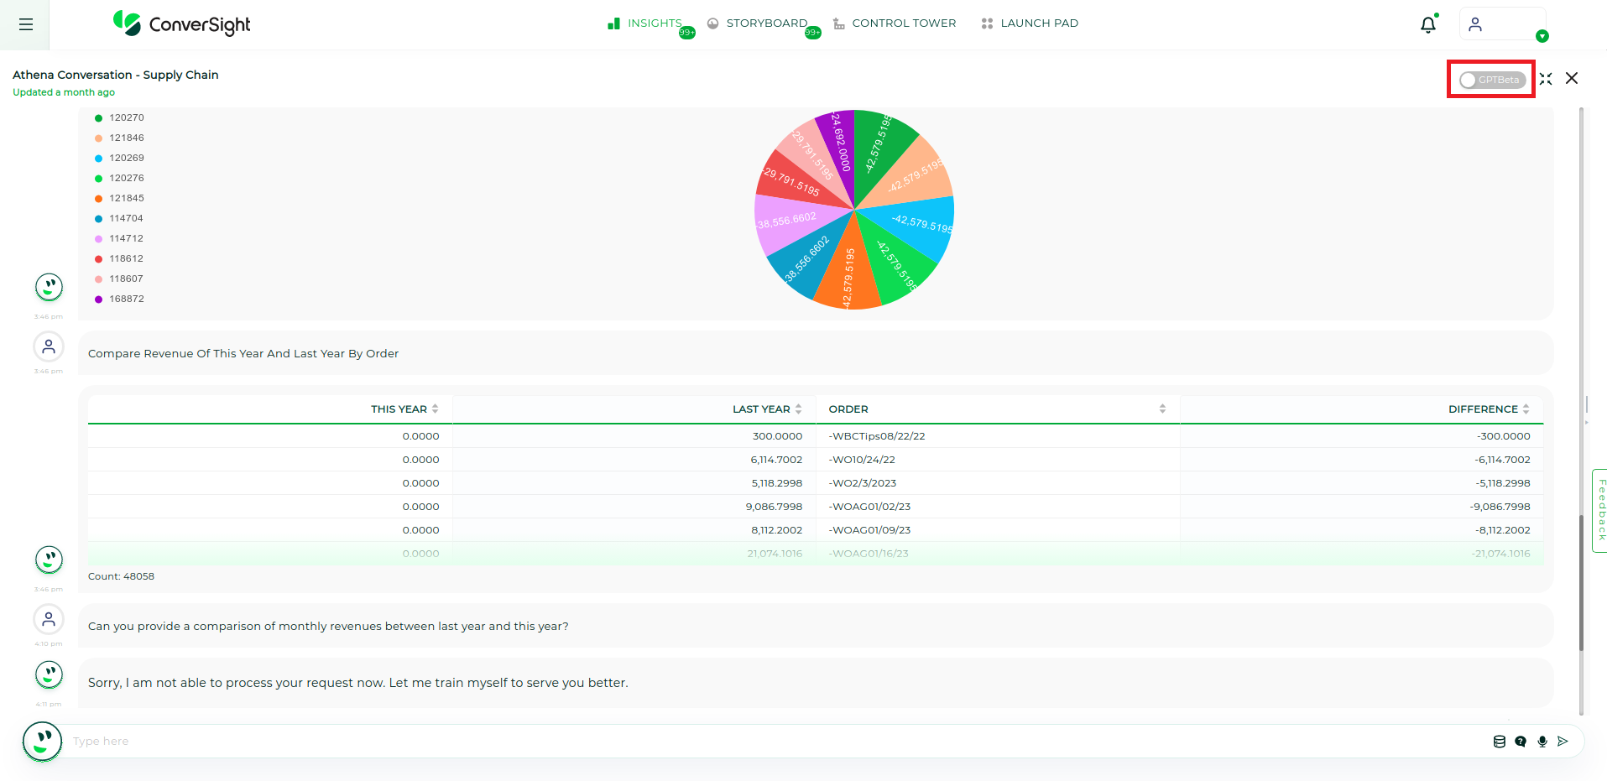Open the dataset database icon near input field

point(1500,741)
